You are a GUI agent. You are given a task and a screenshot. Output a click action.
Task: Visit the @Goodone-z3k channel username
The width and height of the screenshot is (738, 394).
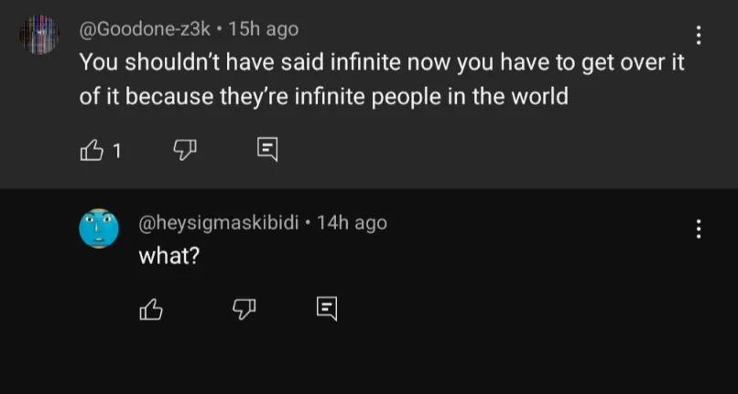146,29
